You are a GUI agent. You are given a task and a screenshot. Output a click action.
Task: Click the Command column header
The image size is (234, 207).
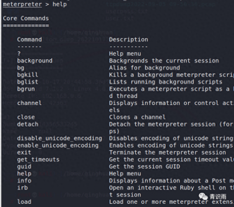[29, 40]
